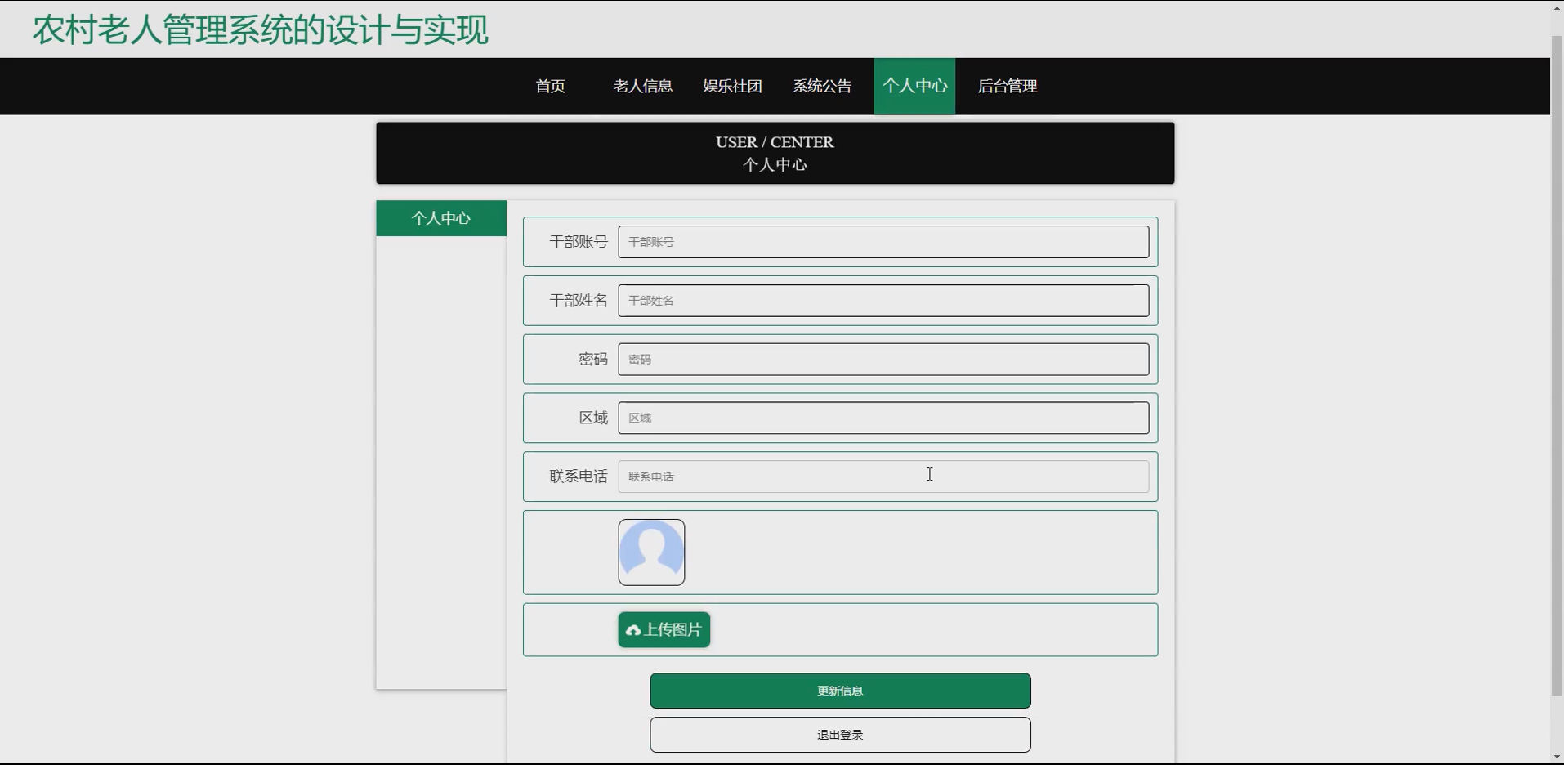Open the 首页 navigation item

pyautogui.click(x=550, y=86)
